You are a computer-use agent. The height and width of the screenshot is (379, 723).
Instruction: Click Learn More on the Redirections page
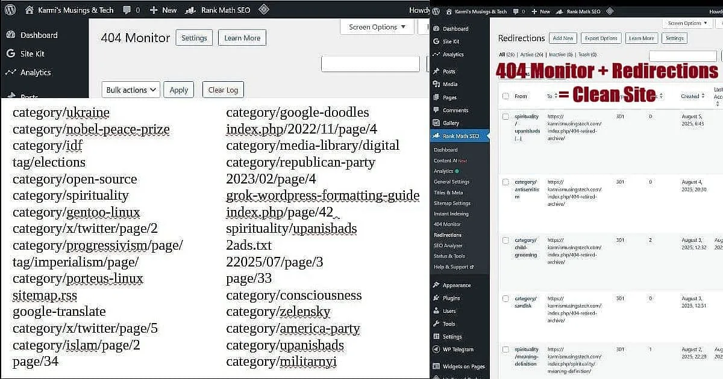click(x=641, y=38)
